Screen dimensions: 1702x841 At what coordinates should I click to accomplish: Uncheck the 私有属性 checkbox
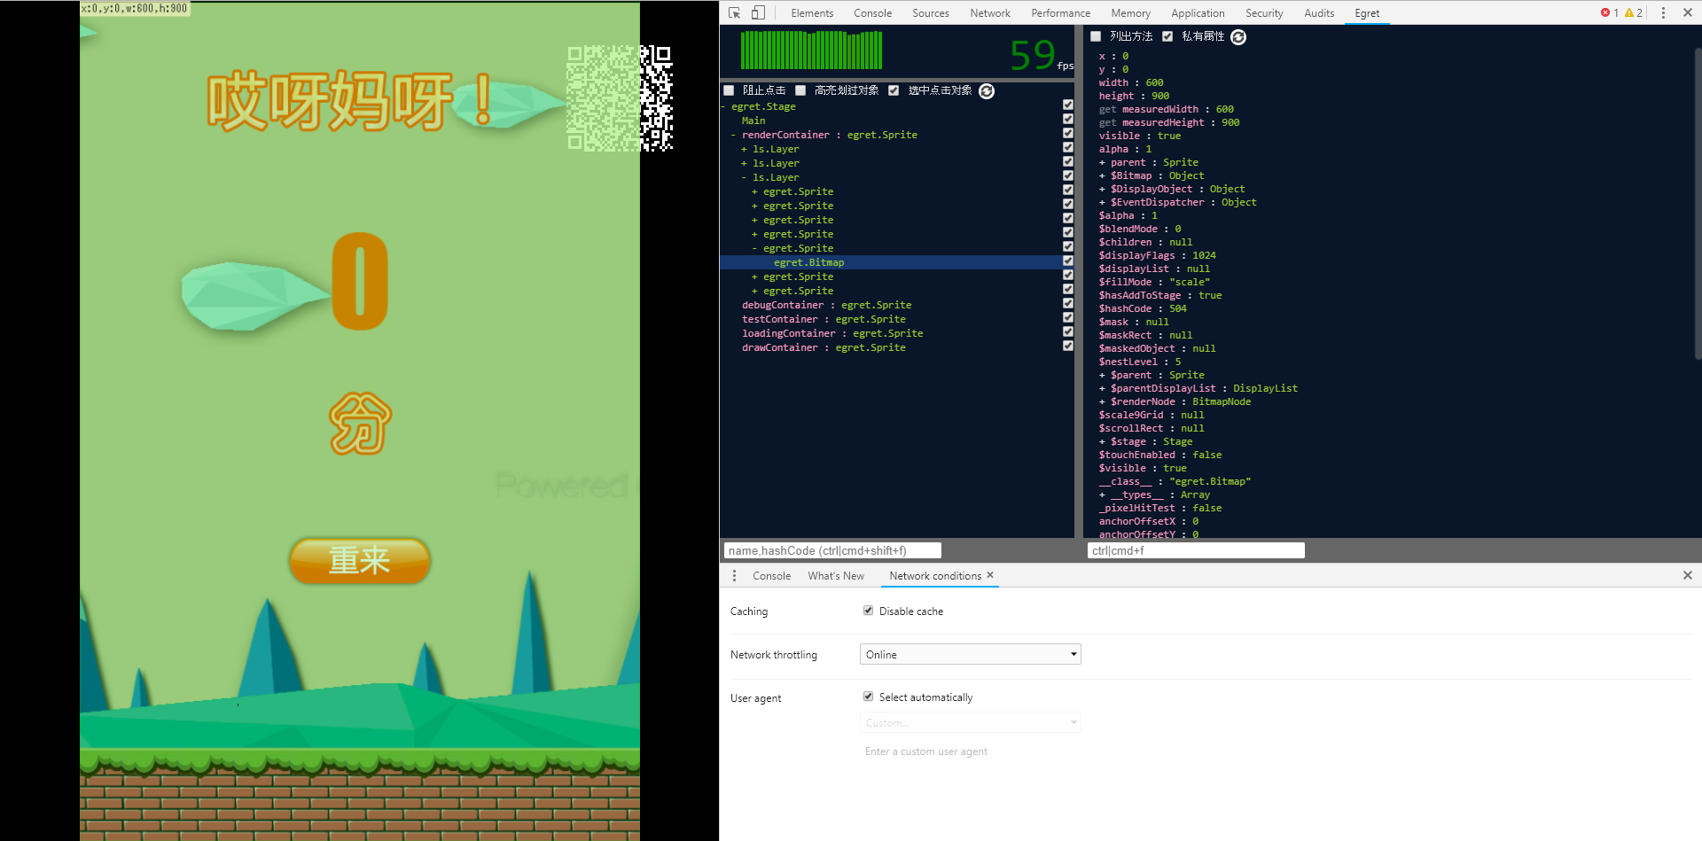(1167, 36)
